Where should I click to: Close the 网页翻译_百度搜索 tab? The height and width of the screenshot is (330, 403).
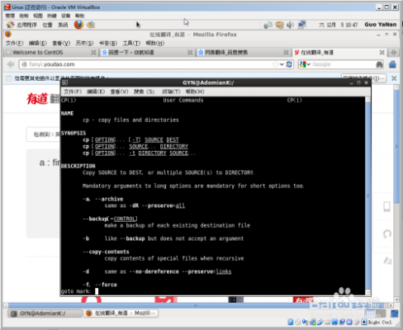[287, 52]
